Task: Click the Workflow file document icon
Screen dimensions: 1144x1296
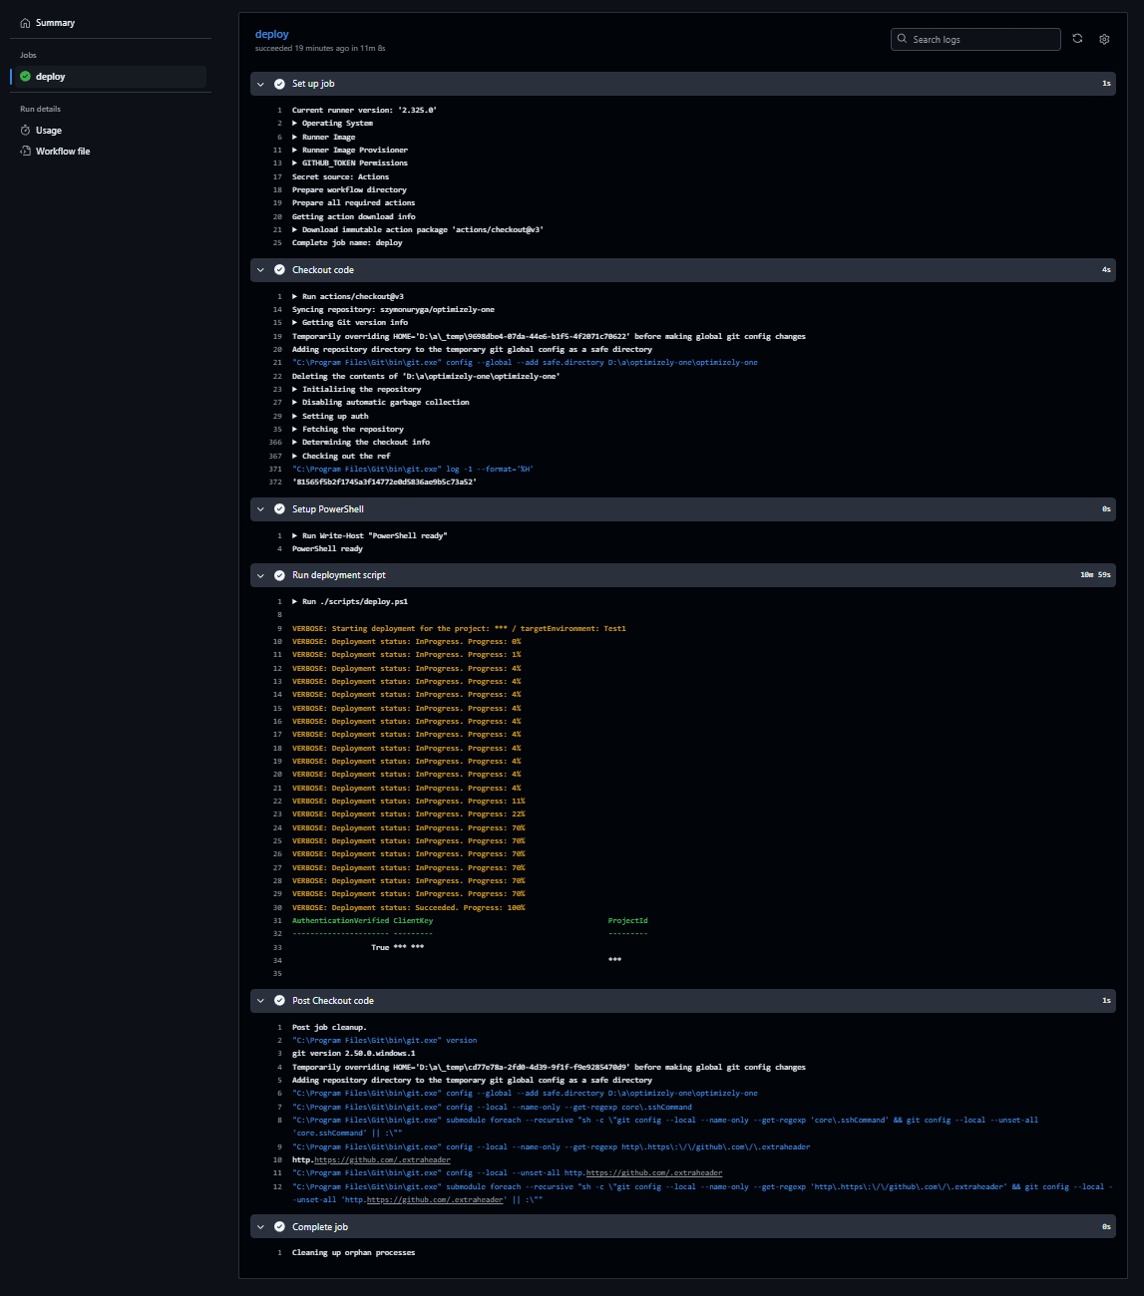Action: (x=26, y=151)
